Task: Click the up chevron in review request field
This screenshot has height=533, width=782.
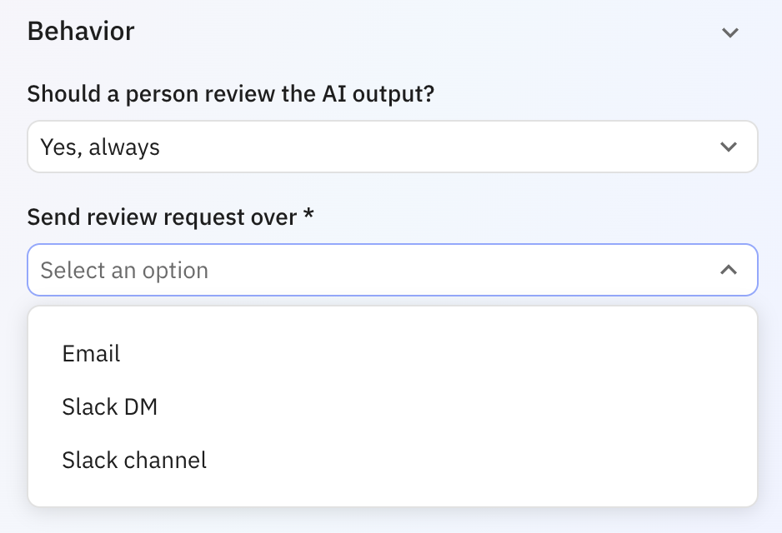Action: (729, 270)
